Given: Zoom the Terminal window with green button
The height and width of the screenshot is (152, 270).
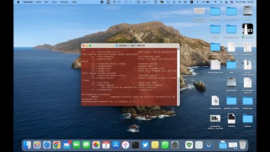Looking at the screenshot, I should (x=90, y=46).
